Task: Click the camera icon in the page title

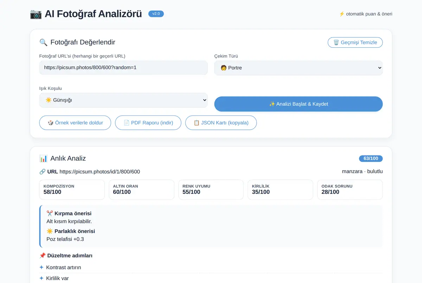Action: tap(36, 14)
